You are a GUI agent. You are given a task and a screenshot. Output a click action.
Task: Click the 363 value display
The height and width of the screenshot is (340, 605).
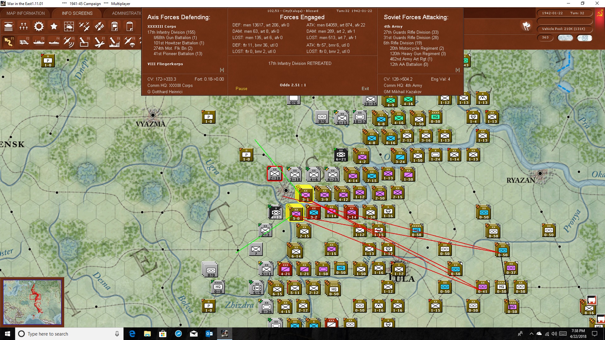(x=545, y=38)
